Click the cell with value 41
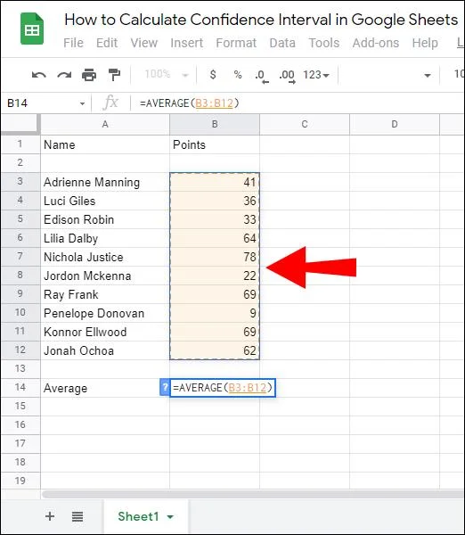The image size is (465, 535). (215, 182)
